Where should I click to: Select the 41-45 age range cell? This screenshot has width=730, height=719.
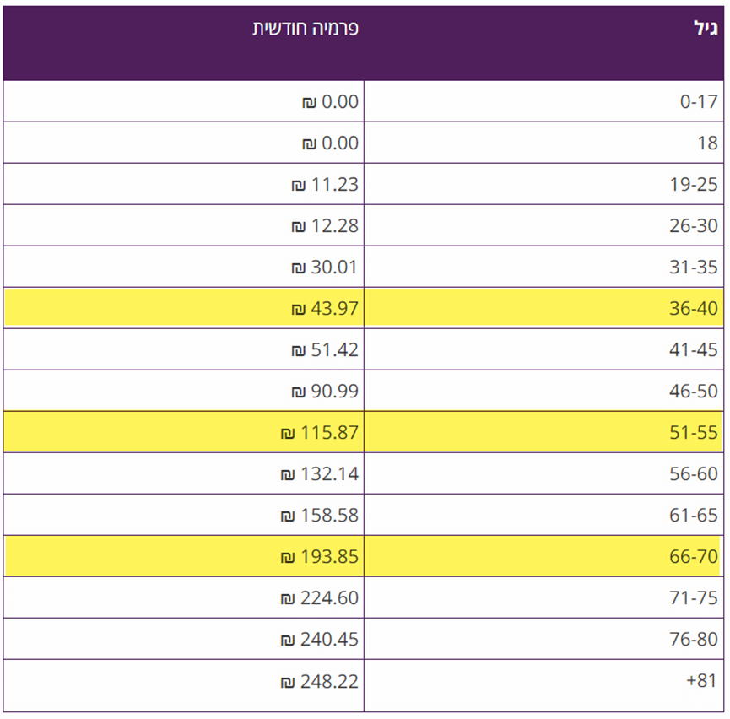point(694,350)
